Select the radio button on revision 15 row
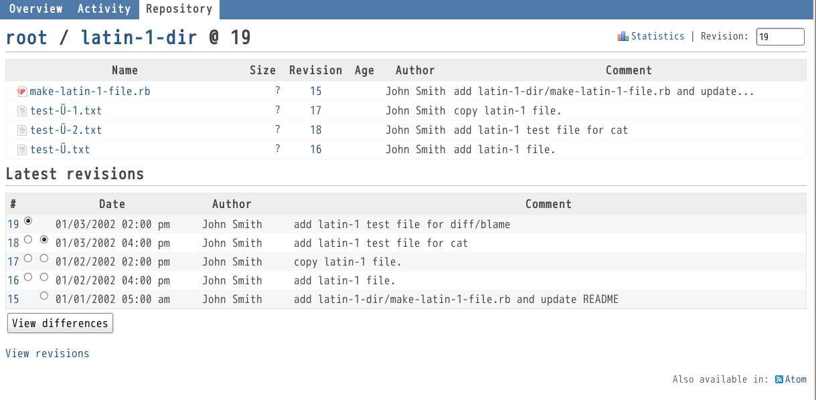This screenshot has height=400, width=816. [x=44, y=296]
